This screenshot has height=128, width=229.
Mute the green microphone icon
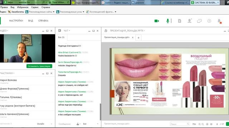point(168,21)
